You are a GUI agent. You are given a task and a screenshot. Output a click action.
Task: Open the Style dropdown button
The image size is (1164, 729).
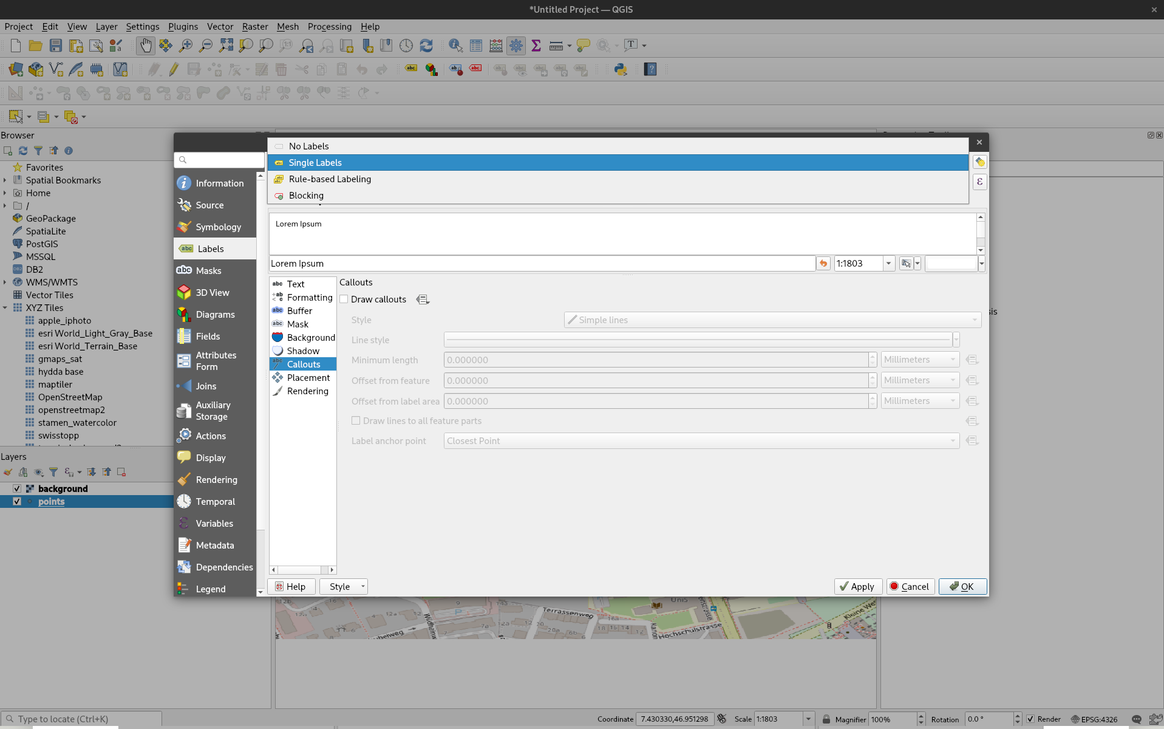(344, 587)
